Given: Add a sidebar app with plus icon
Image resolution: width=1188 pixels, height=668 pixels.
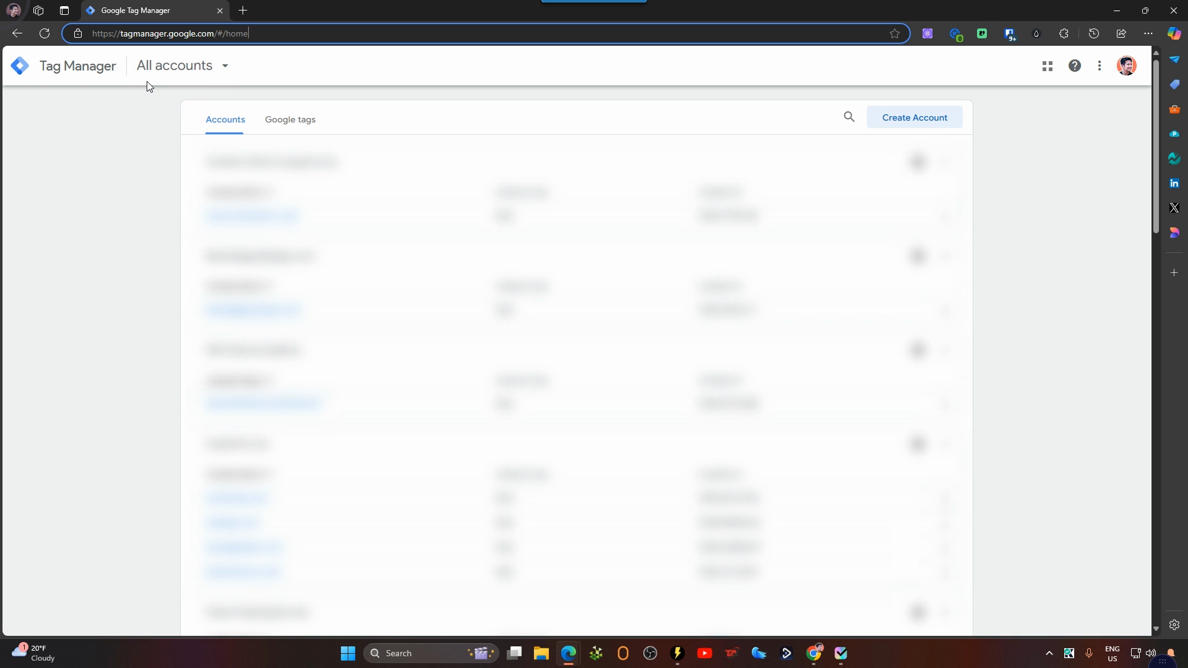Looking at the screenshot, I should (1174, 272).
